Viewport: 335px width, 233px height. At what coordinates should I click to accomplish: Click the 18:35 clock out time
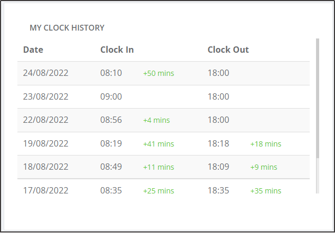pos(218,190)
